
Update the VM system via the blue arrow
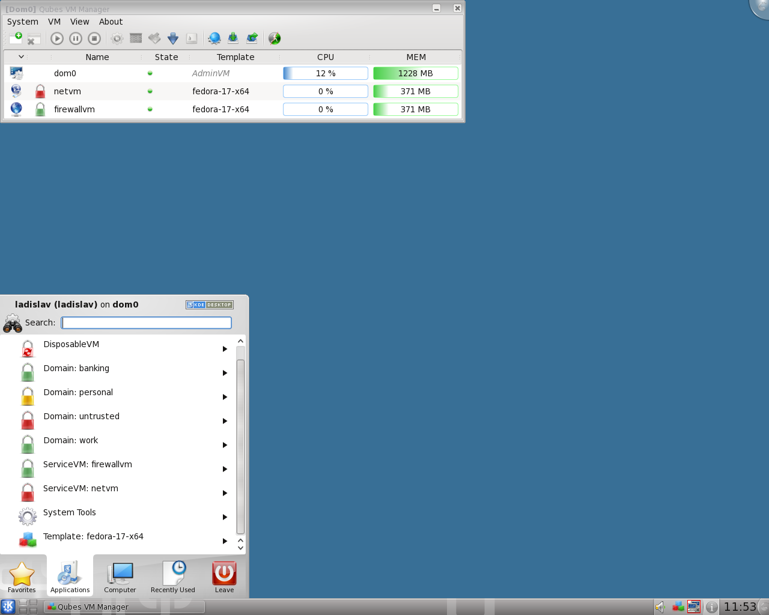173,38
